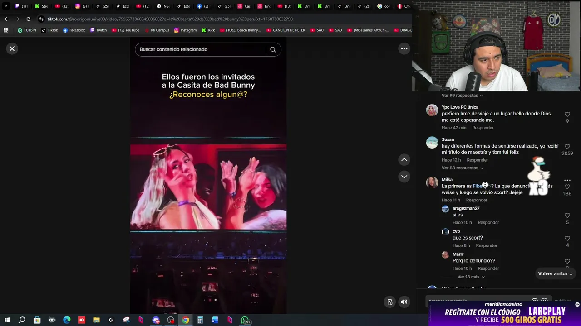
Task: Open 'CANCION DE PETER' bookmark
Action: coord(286,30)
